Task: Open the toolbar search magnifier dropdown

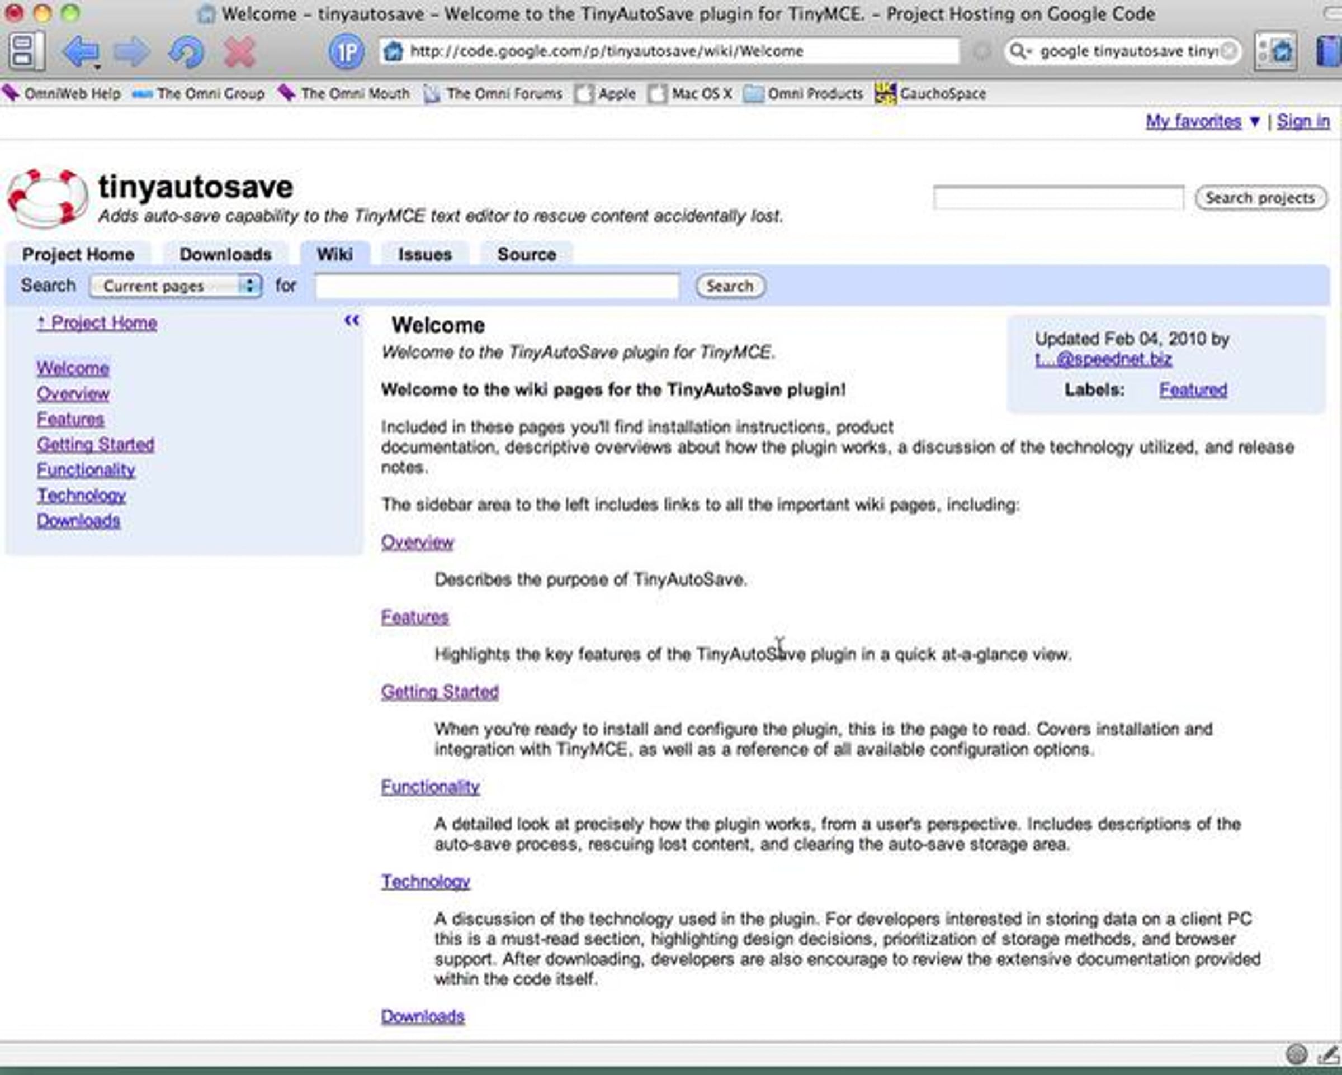Action: point(1019,51)
